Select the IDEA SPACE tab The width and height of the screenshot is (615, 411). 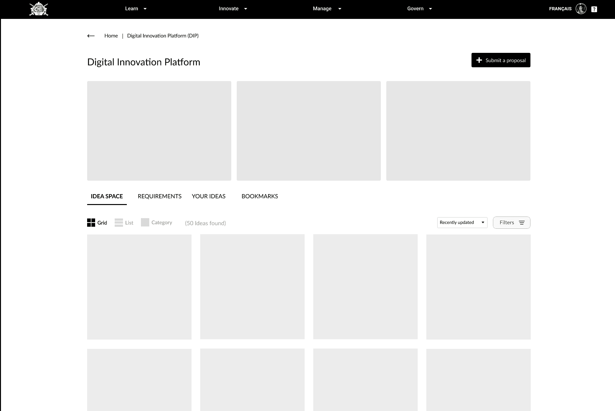[107, 196]
